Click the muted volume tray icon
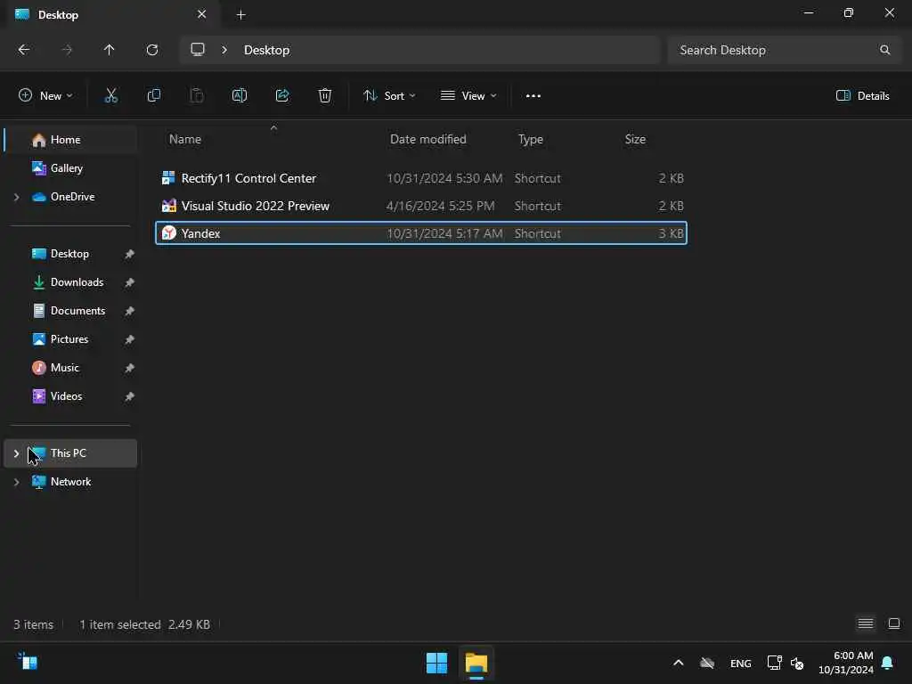The width and height of the screenshot is (912, 684). (797, 663)
